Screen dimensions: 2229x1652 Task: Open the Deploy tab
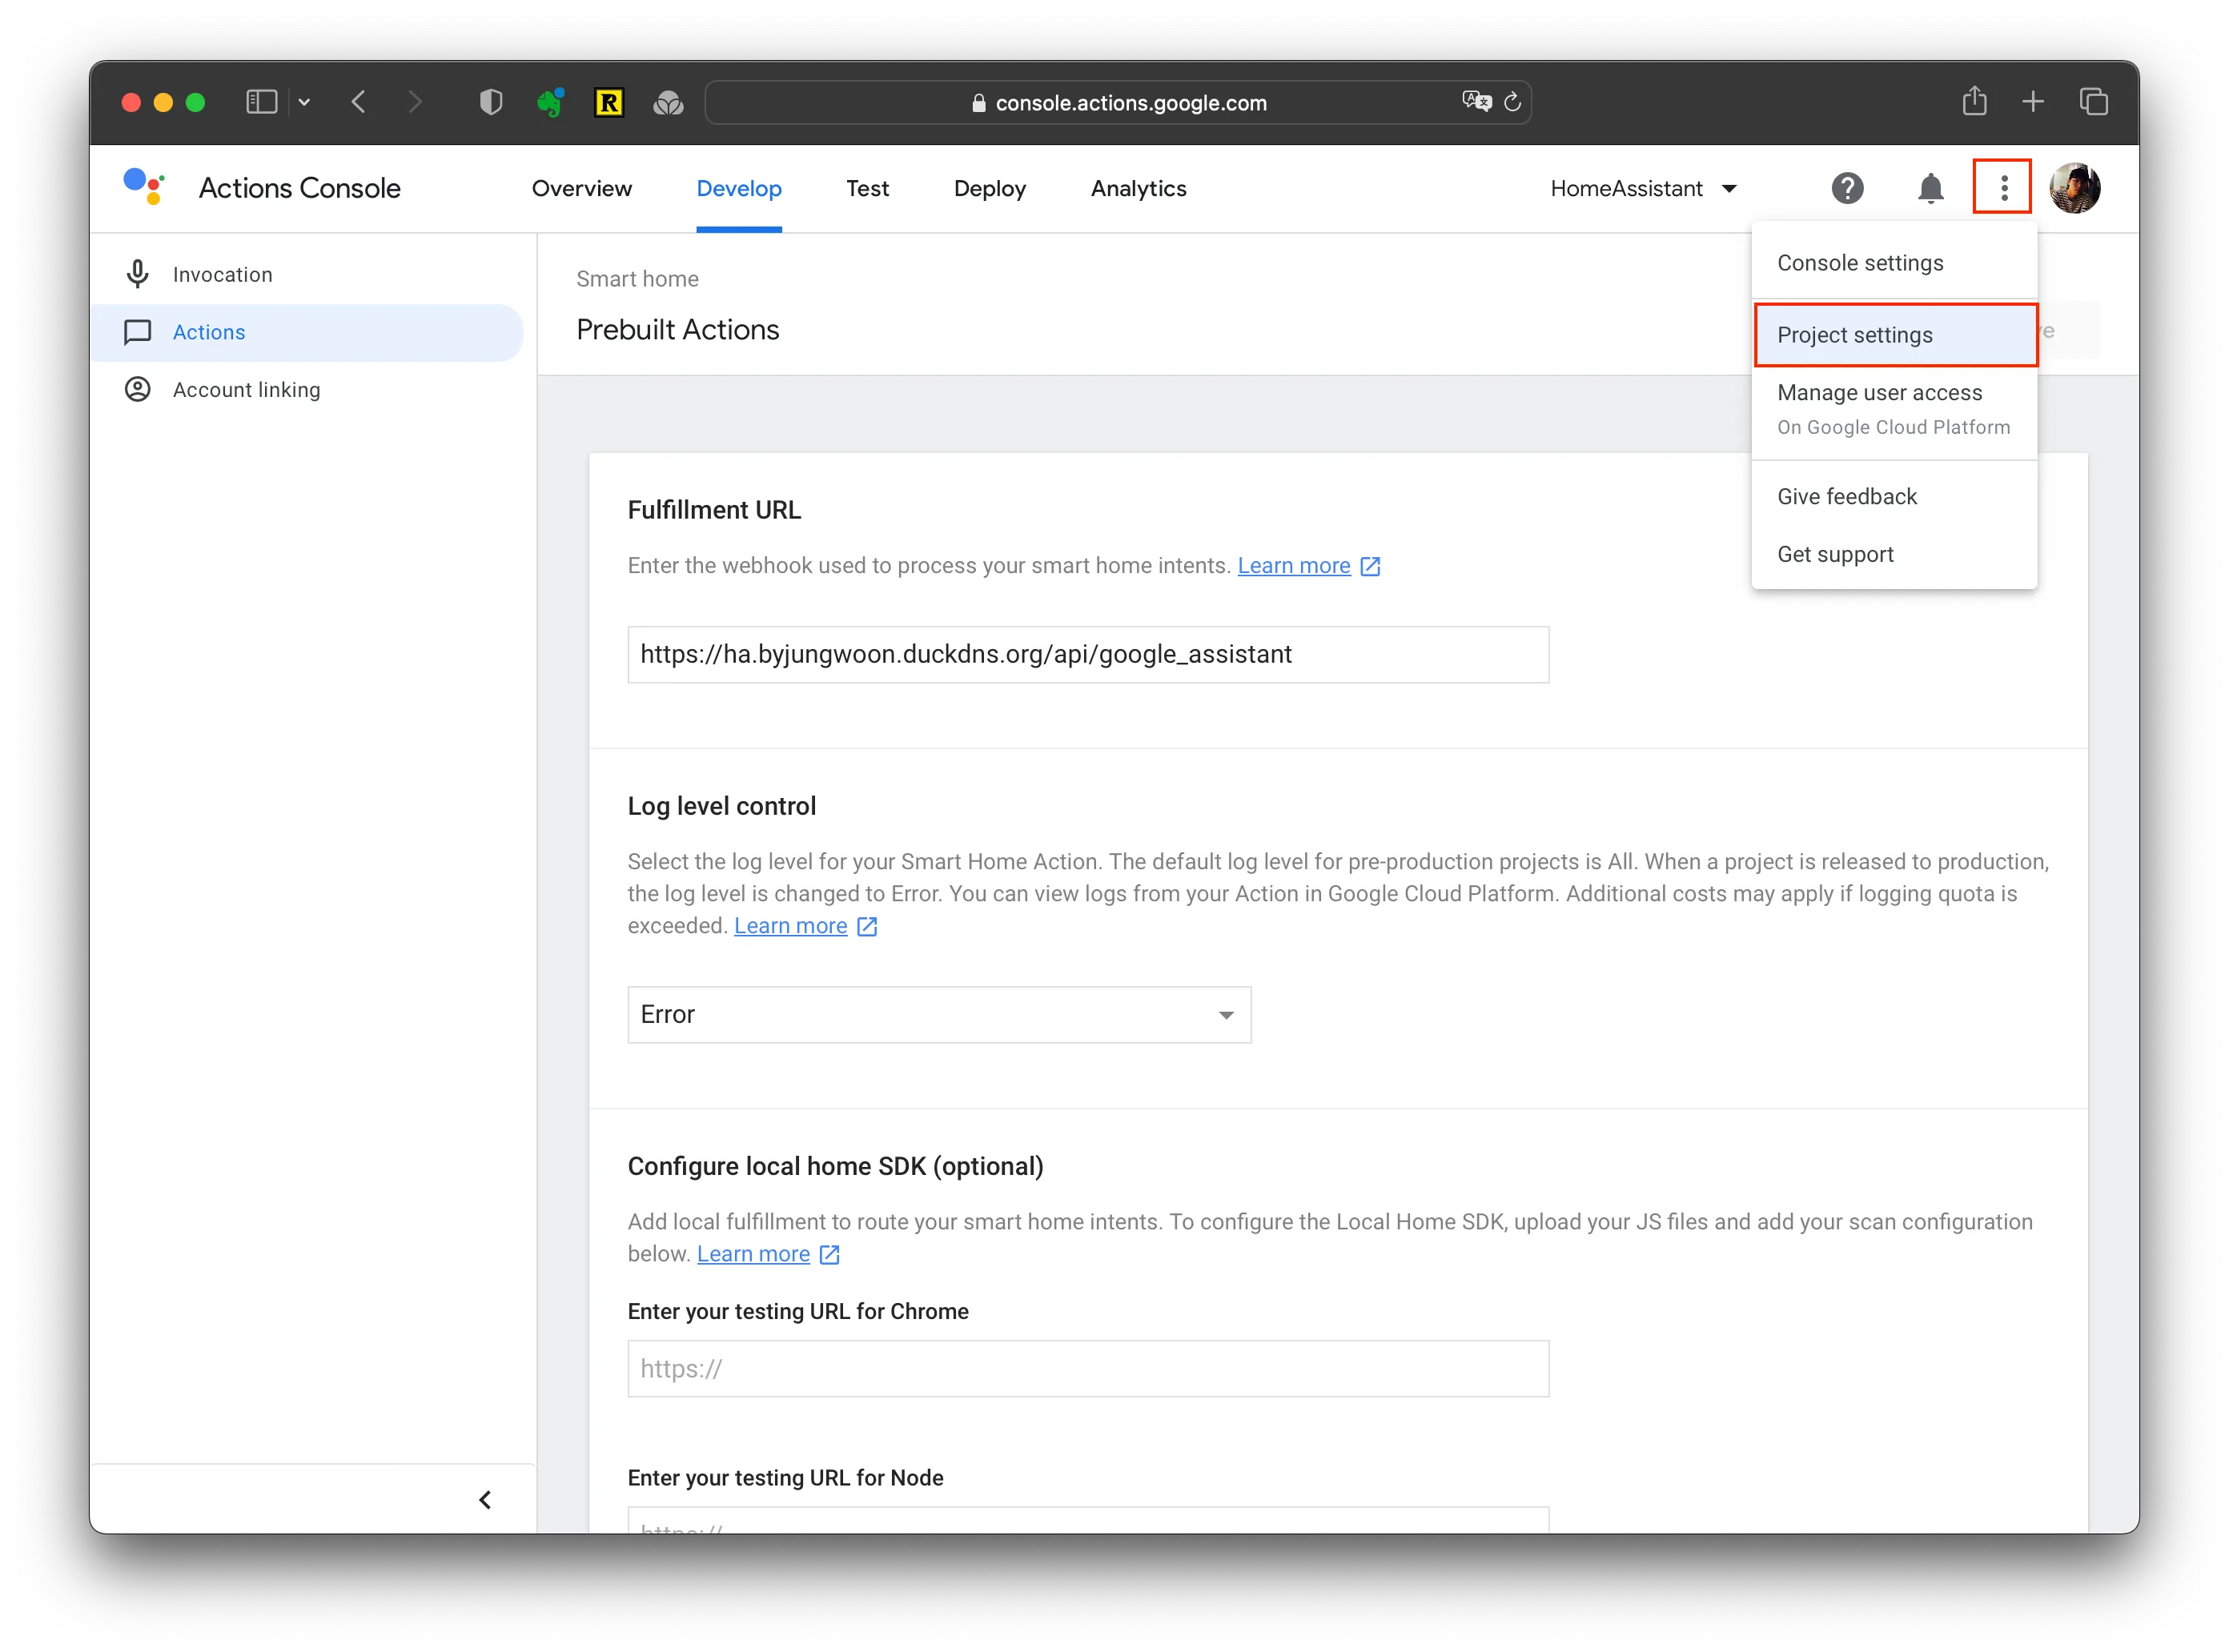(990, 188)
